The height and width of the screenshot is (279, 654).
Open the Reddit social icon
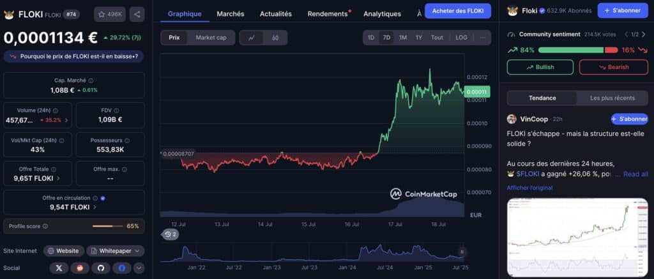pyautogui.click(x=80, y=268)
